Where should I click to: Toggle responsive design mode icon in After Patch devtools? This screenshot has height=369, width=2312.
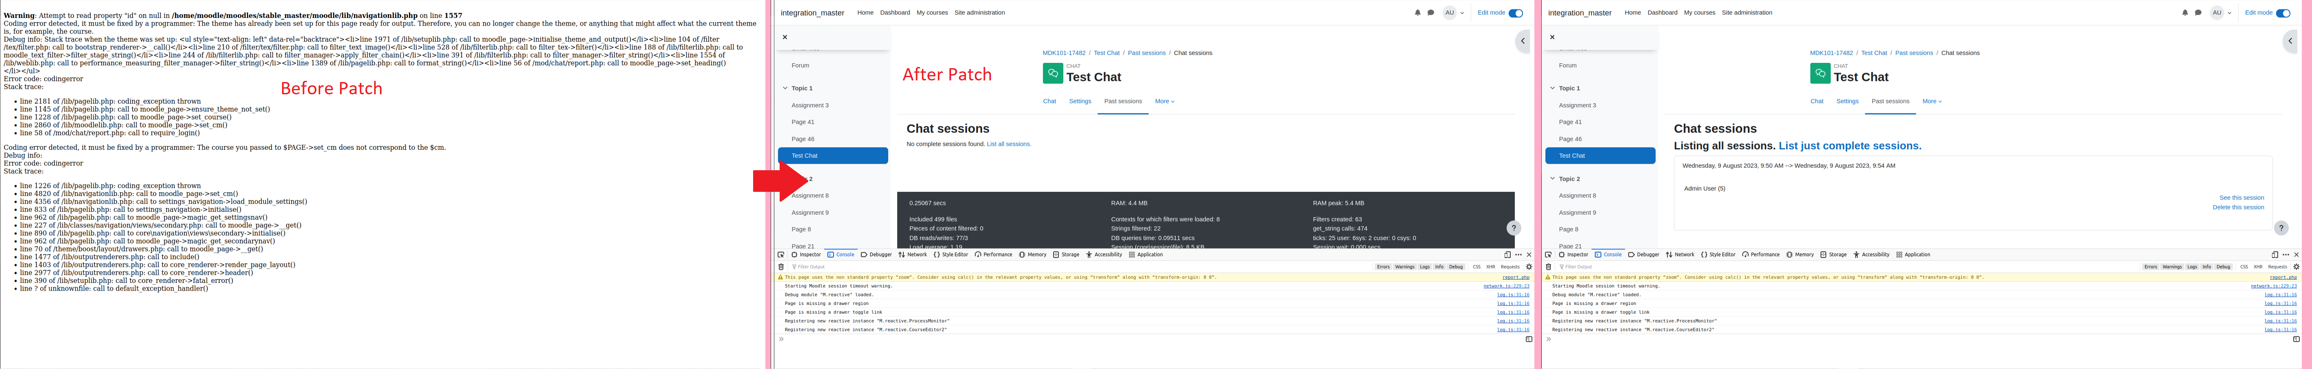coord(1508,255)
